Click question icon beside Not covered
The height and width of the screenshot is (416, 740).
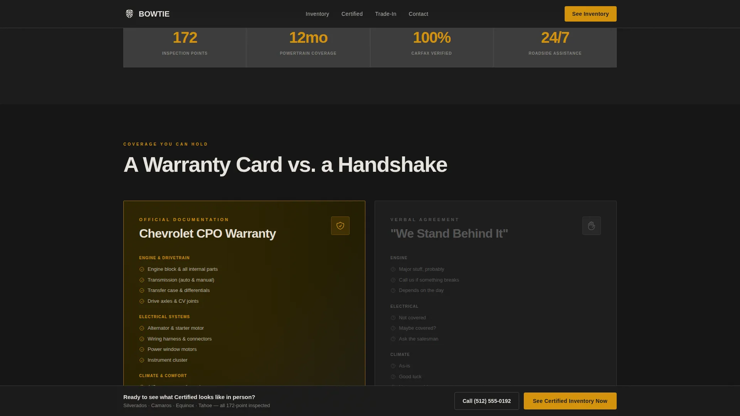[x=393, y=318]
